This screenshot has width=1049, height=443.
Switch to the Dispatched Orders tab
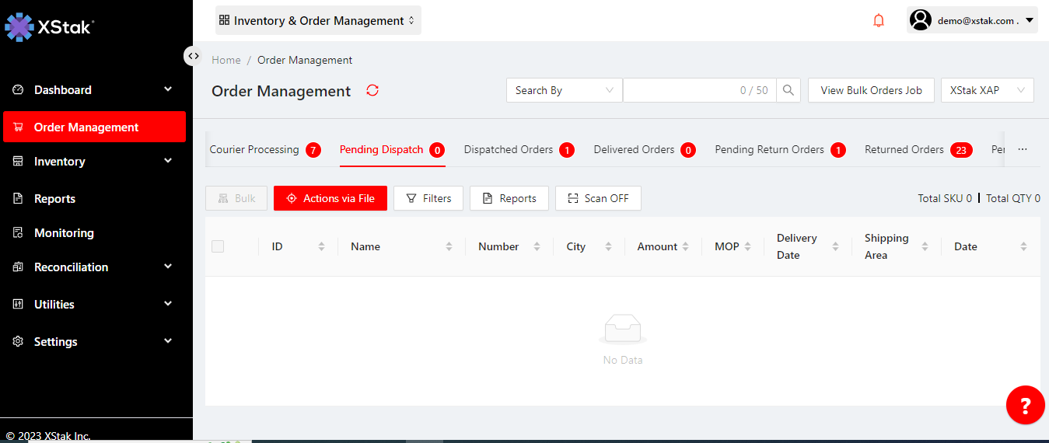pyautogui.click(x=509, y=149)
